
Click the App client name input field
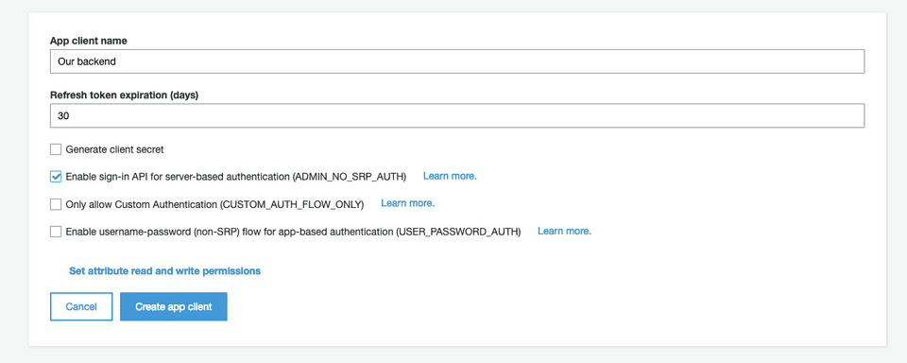pyautogui.click(x=457, y=61)
